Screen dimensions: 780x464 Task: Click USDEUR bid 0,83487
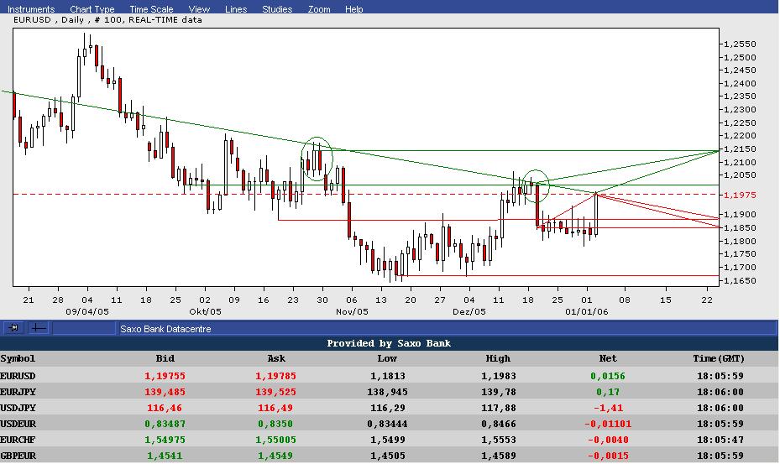(165, 424)
